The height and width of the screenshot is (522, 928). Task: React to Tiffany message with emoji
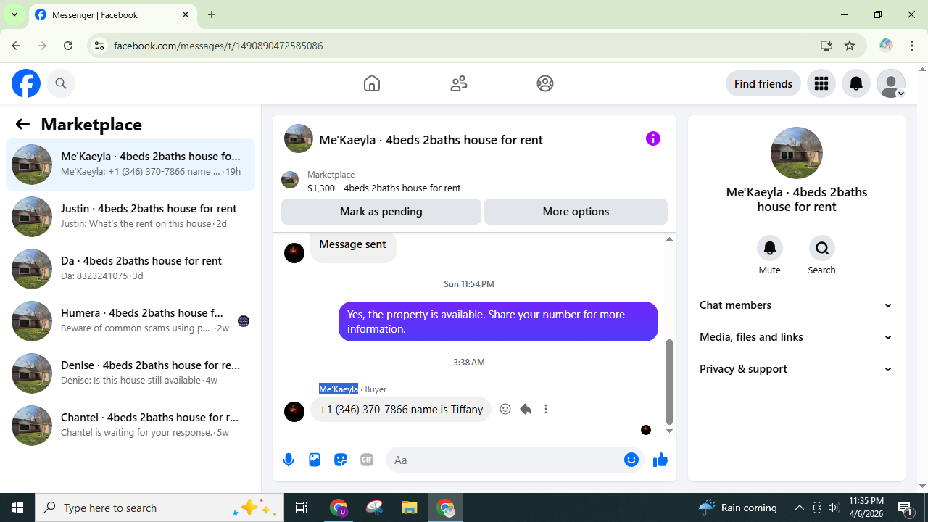[505, 409]
